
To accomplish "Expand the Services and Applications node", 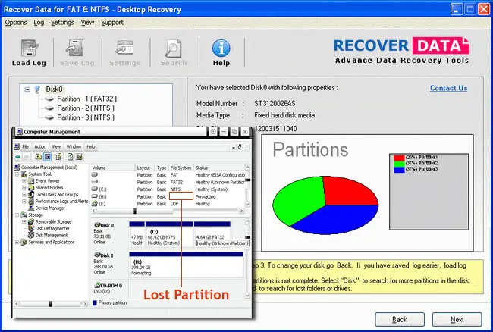I will pos(17,242).
